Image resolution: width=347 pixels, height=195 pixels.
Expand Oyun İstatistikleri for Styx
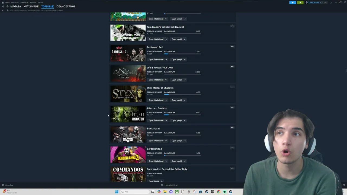(x=158, y=100)
